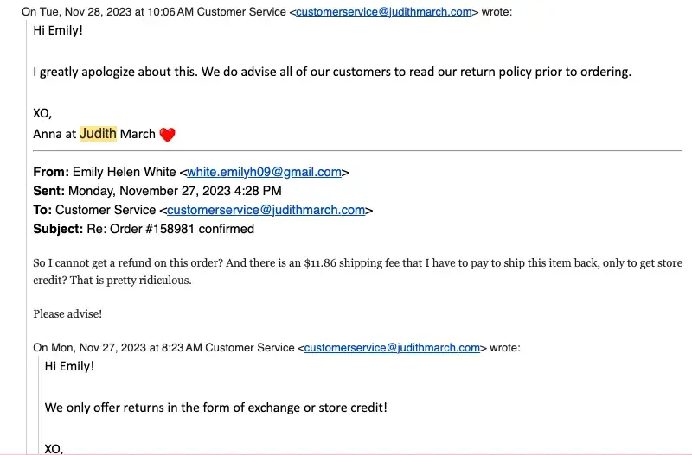
Task: Click customer service email in Nov 27 8:23 AM header
Action: point(392,348)
